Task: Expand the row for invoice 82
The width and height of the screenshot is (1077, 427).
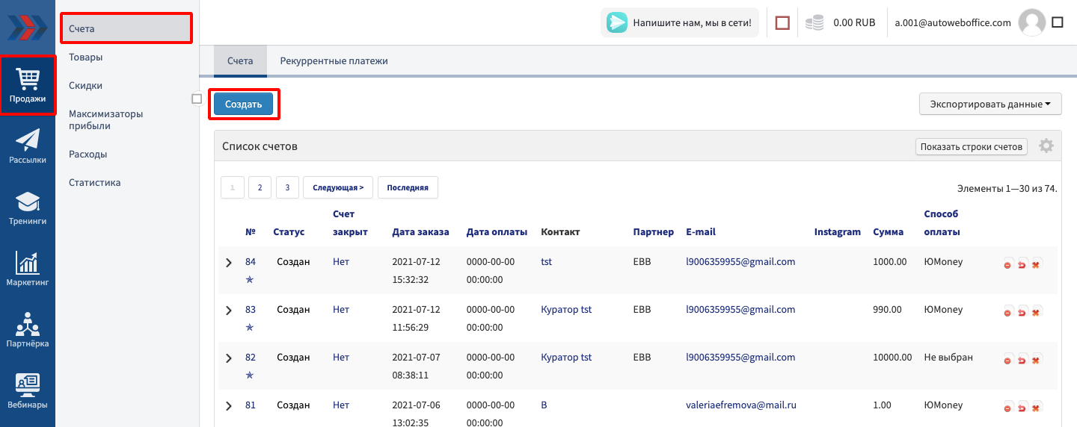Action: click(229, 358)
